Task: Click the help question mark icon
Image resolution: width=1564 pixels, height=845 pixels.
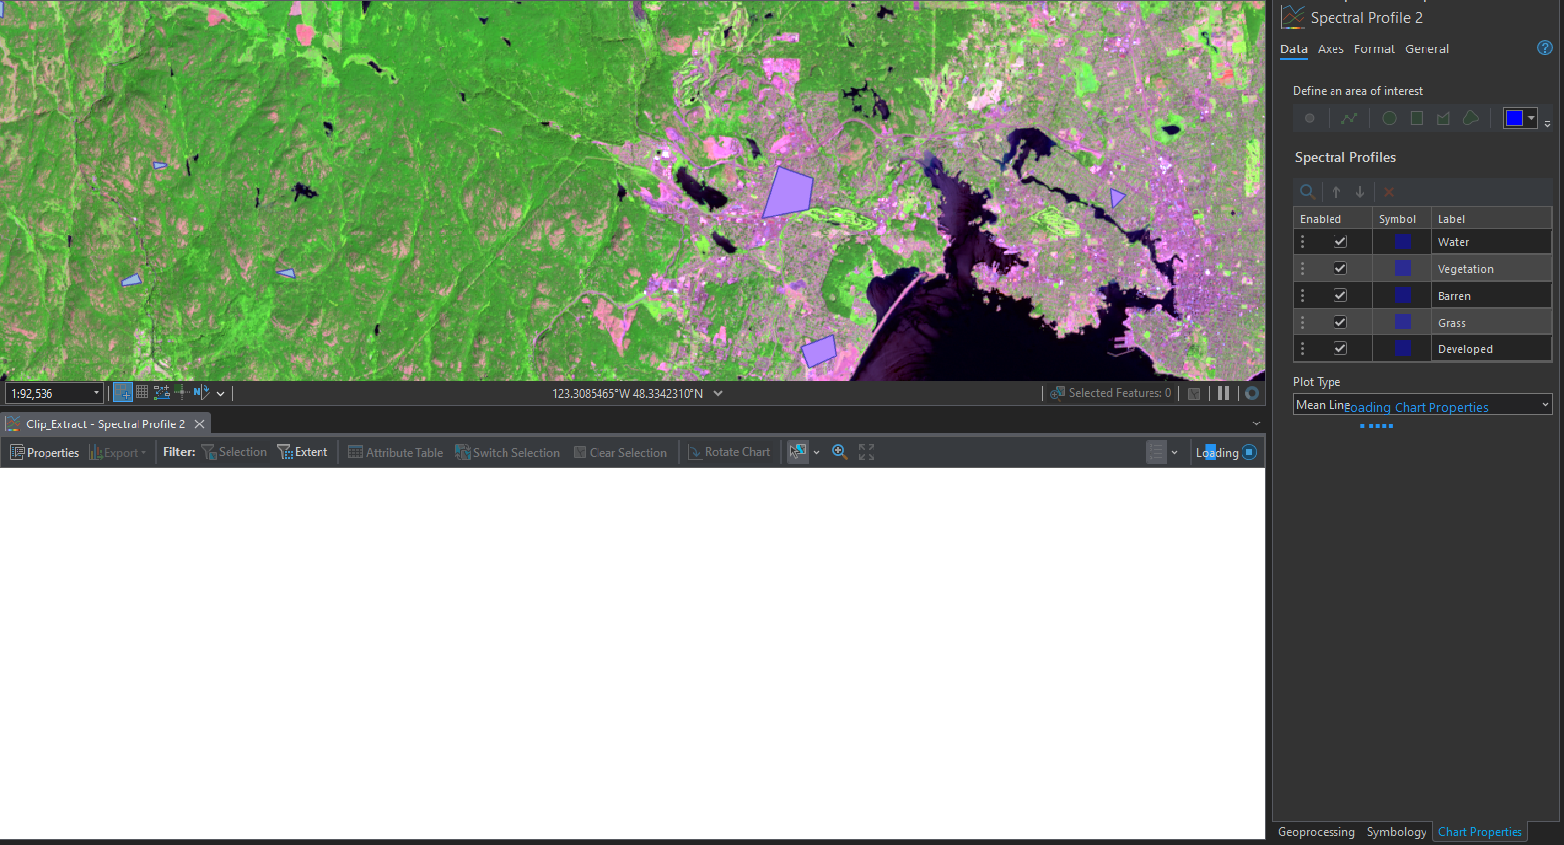Action: [x=1545, y=47]
